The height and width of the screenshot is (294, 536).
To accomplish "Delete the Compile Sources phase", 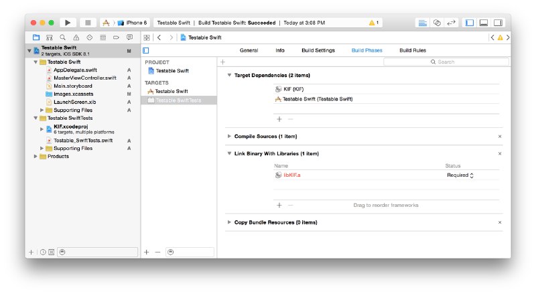I will coord(500,137).
